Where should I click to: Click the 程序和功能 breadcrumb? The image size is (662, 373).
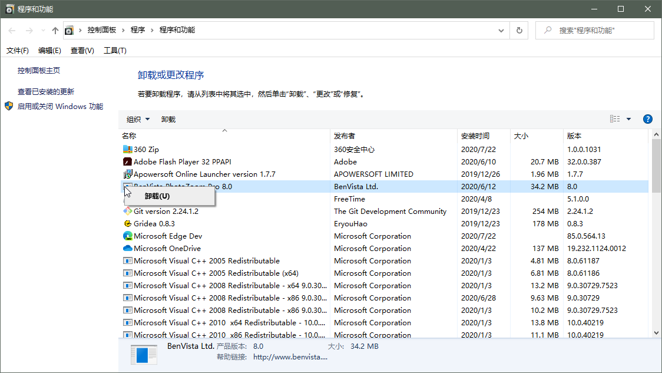(177, 30)
